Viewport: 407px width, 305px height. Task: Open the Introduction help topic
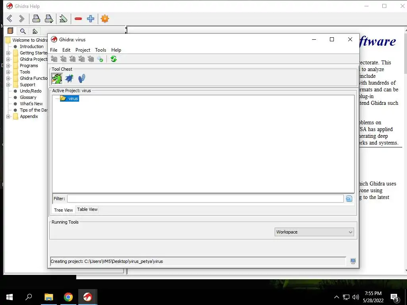coord(32,46)
